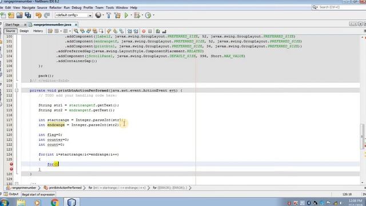Click the Build Project hammer icon

tap(109, 15)
